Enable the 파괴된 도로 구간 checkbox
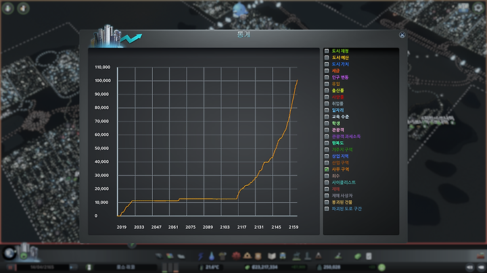This screenshot has height=273, width=487. pyautogui.click(x=327, y=209)
